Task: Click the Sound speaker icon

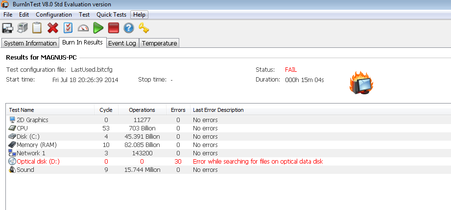Action: click(x=12, y=170)
